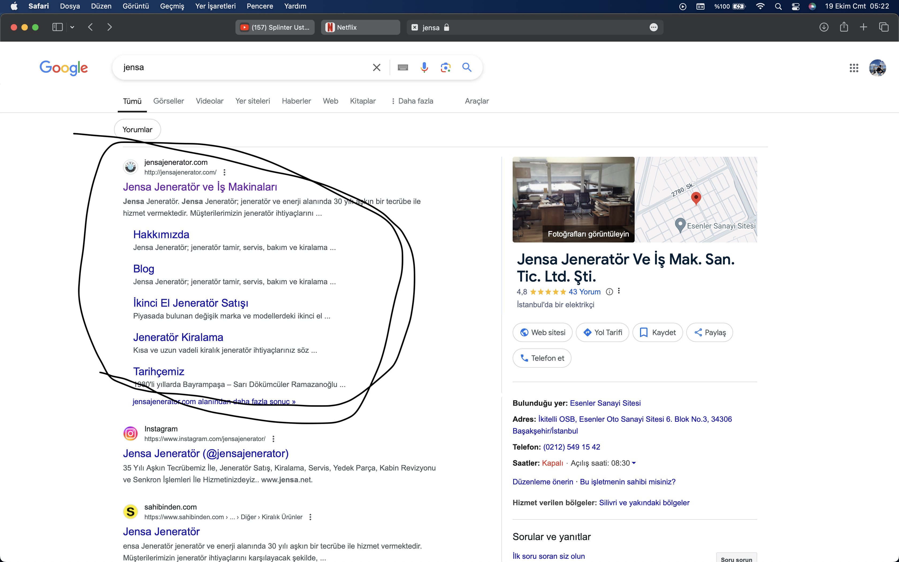This screenshot has width=899, height=562.
Task: Open Spotlight search in the menu bar
Action: point(778,6)
